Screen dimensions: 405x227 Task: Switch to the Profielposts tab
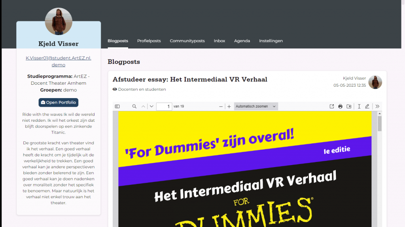149,41
